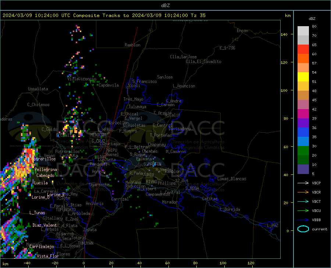This screenshot has width=331, height=268.
Task: Click the TUPUNGATO map label
Action: tap(66, 210)
